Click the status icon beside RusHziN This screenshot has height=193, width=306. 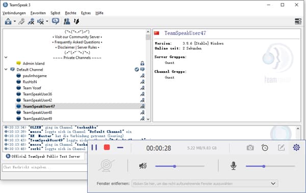142,82
